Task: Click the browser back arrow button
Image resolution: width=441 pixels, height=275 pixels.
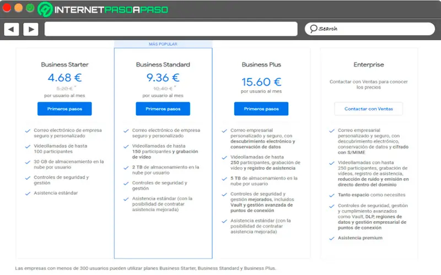Action: [12, 29]
